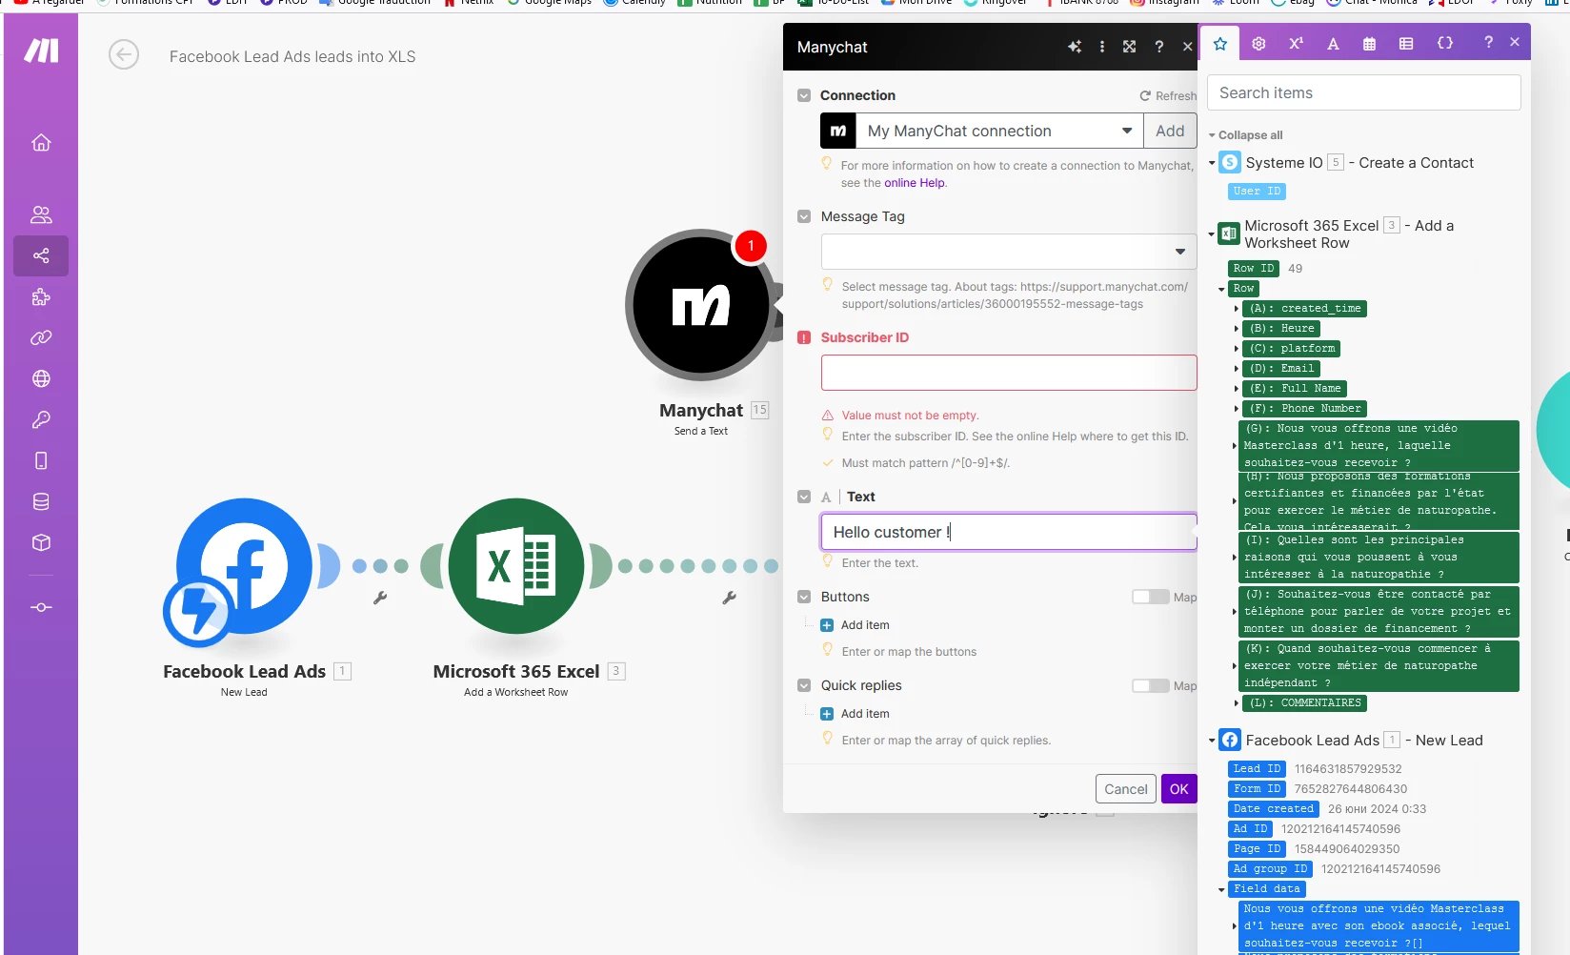Open the Keys icon in the sidebar

tap(41, 419)
